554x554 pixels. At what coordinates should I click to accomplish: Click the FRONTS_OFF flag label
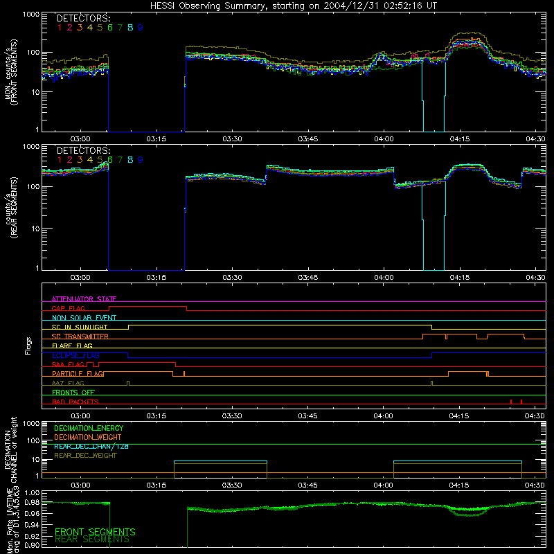click(x=73, y=393)
